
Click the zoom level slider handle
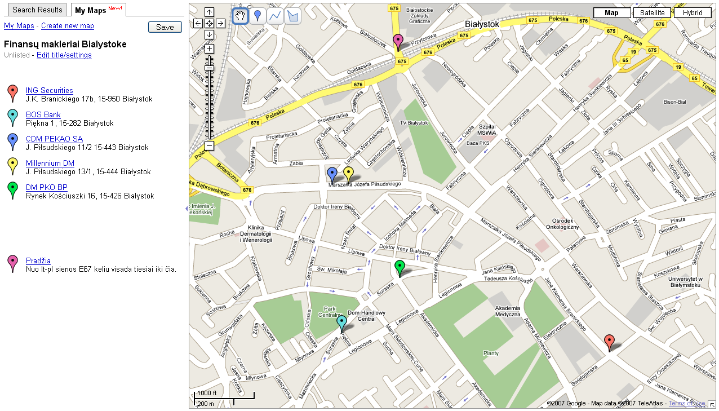pos(209,67)
